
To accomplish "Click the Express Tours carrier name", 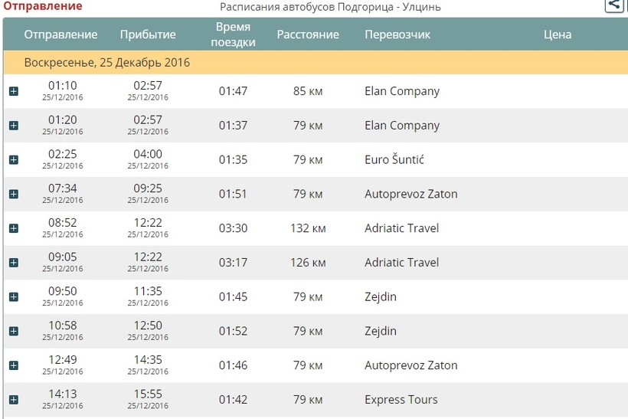I will [401, 399].
